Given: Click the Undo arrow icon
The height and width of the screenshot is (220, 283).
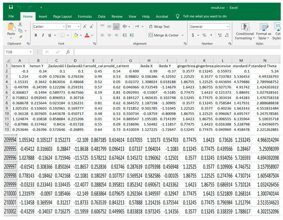Looking at the screenshot, I should point(19,7).
